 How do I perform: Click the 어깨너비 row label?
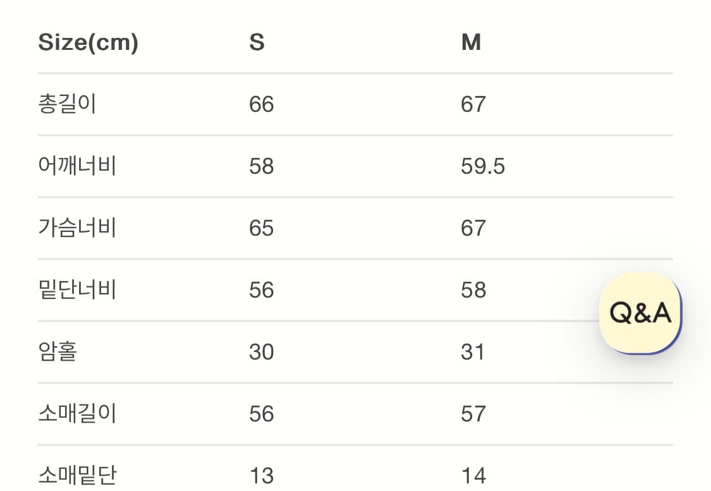(77, 166)
